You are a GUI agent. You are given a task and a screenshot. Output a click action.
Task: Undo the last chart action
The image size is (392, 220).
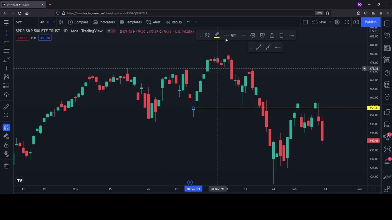tap(189, 22)
